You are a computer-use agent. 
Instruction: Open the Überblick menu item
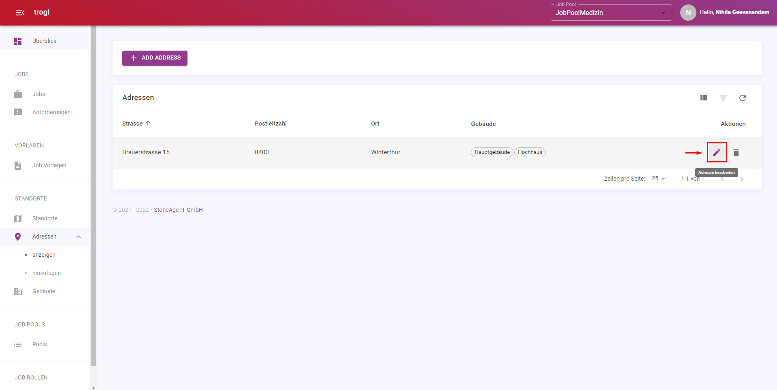click(x=45, y=41)
